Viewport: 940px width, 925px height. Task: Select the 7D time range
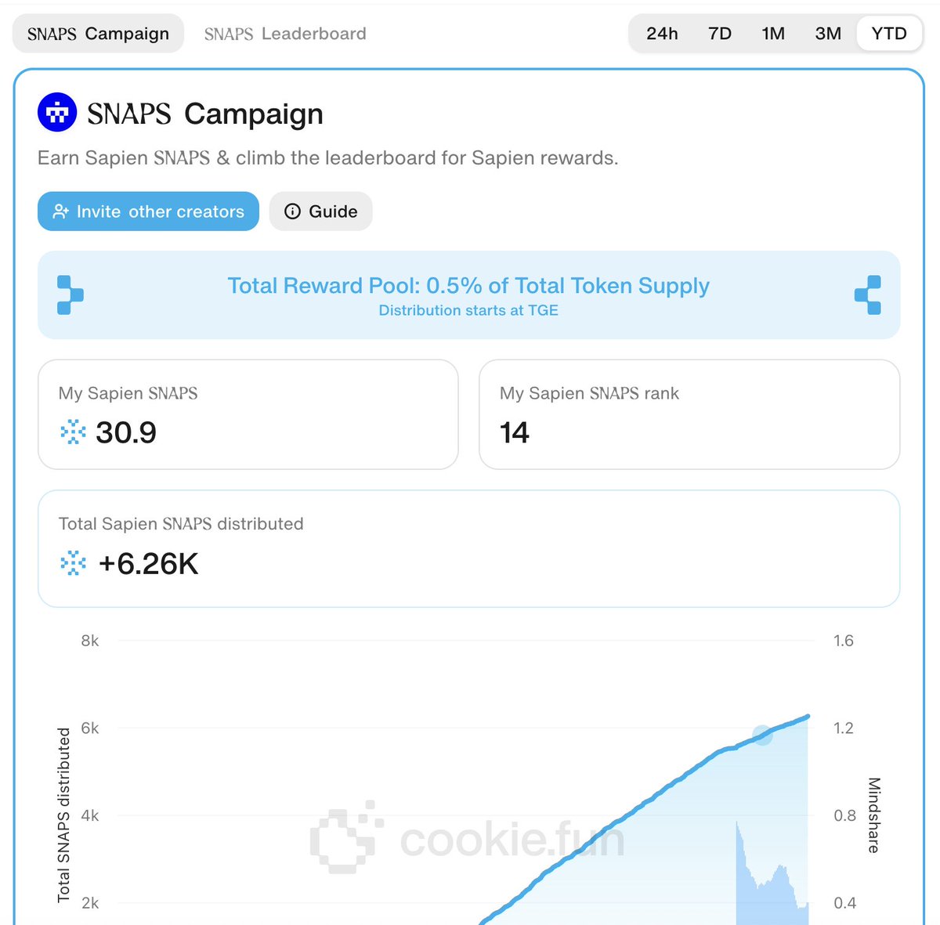(719, 34)
